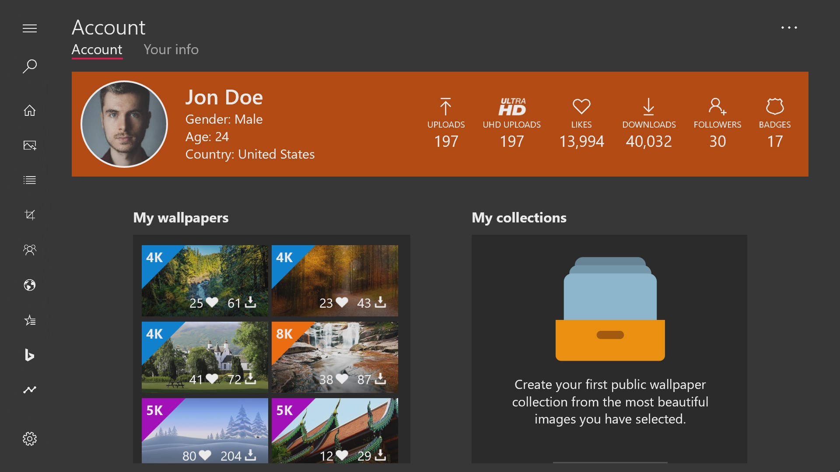Click the globe icon in sidebar
The width and height of the screenshot is (840, 472).
[x=30, y=285]
